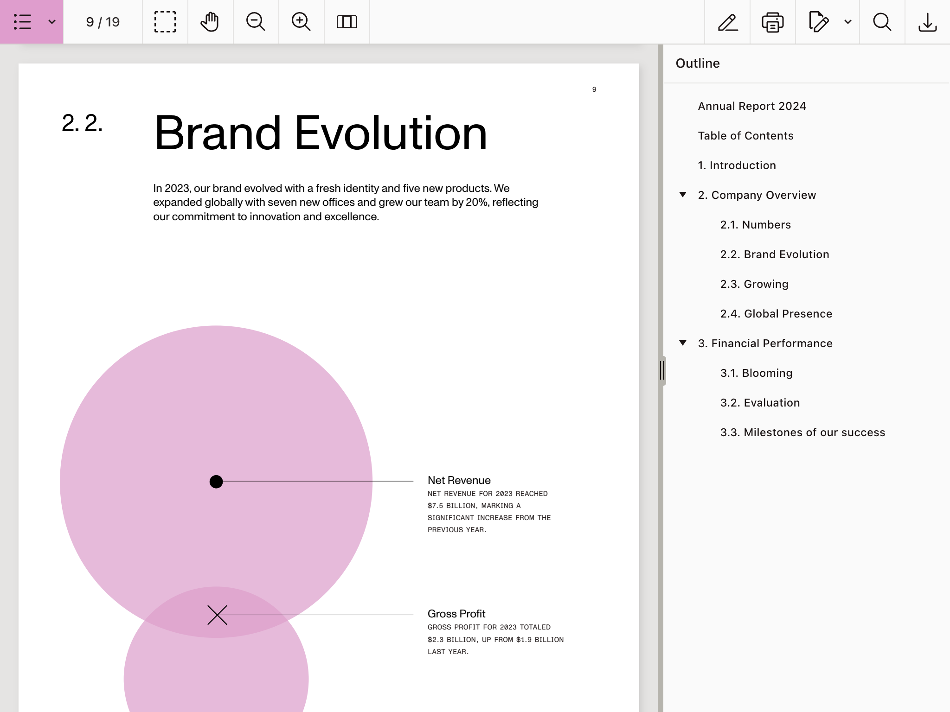Open sidebar mode dropdown chevron
The height and width of the screenshot is (712, 950).
[52, 22]
